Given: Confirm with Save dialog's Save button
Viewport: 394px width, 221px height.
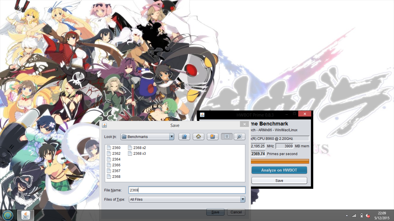Looking at the screenshot, I should [215, 212].
